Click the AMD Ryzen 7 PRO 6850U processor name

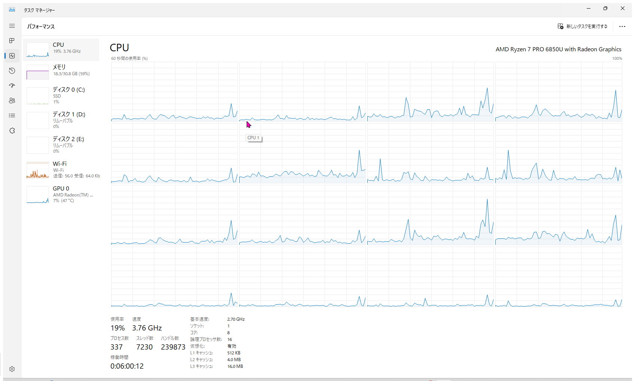pyautogui.click(x=558, y=49)
